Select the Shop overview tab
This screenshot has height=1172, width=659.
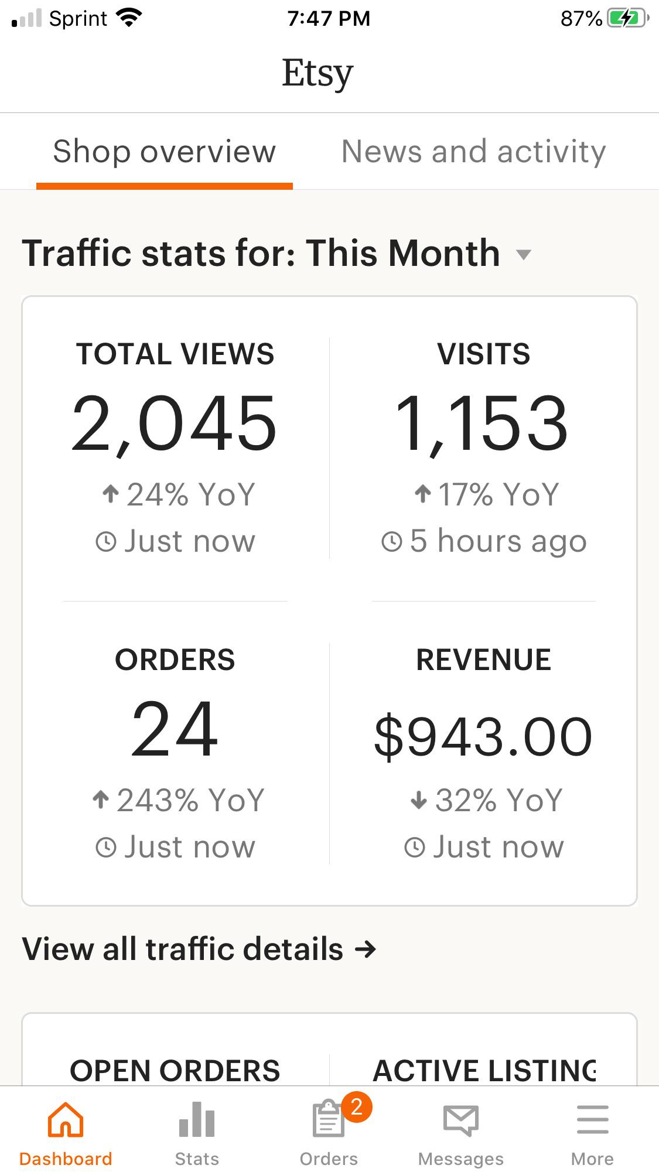(x=164, y=152)
